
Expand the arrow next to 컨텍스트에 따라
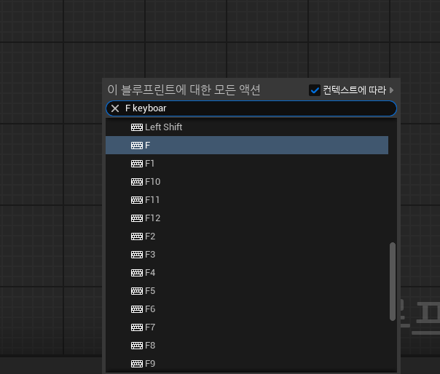(392, 90)
